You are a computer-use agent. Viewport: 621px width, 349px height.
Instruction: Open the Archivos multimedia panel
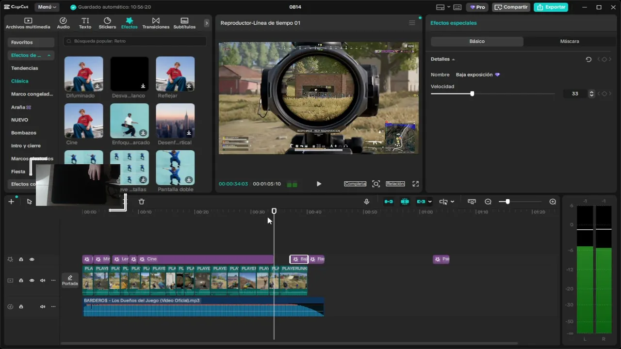click(28, 23)
